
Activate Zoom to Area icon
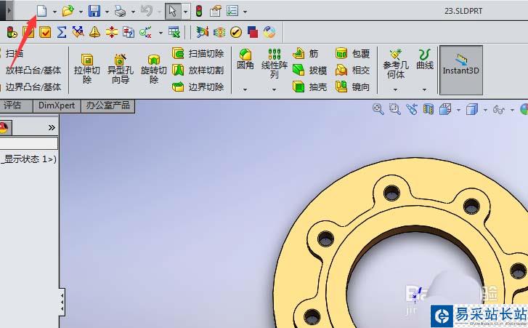(394, 109)
